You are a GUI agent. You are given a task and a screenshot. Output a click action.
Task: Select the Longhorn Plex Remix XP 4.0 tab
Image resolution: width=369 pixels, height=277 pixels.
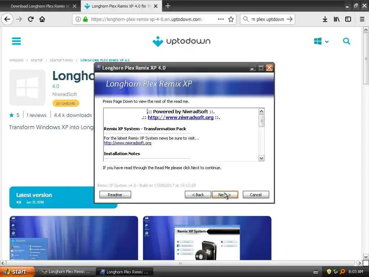(x=121, y=6)
